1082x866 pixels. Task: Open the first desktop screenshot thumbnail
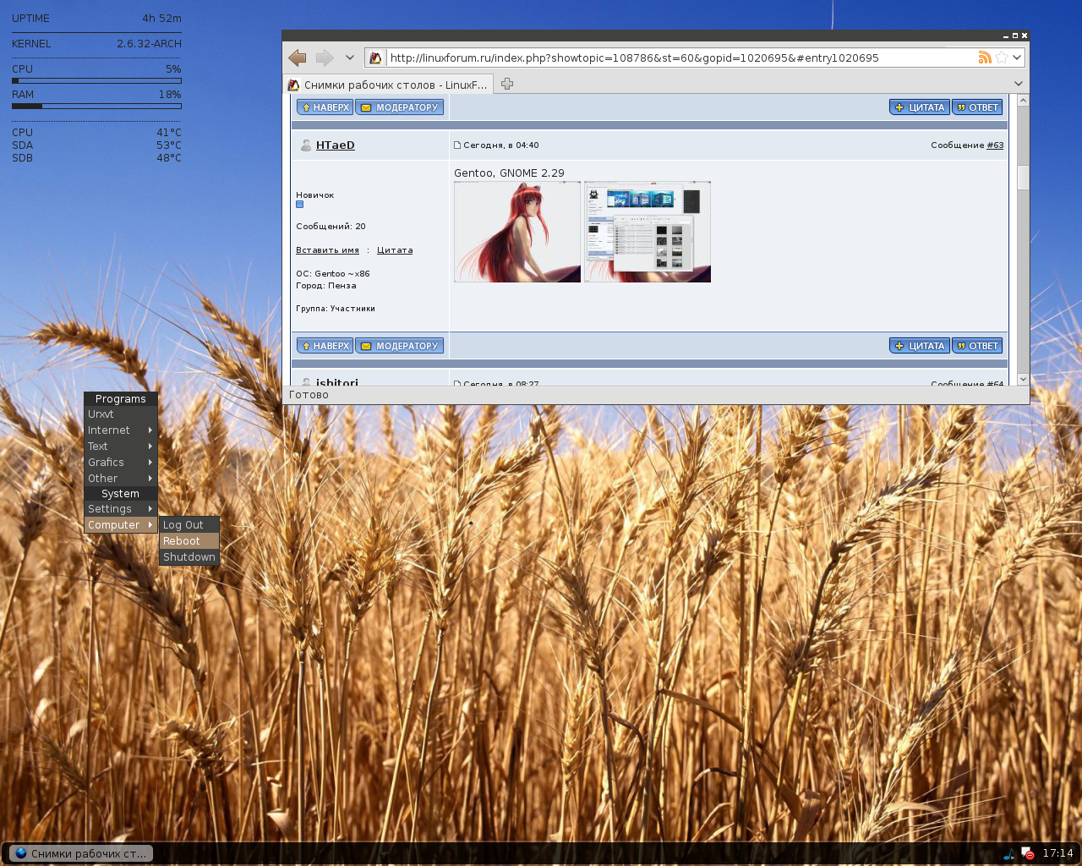(517, 232)
